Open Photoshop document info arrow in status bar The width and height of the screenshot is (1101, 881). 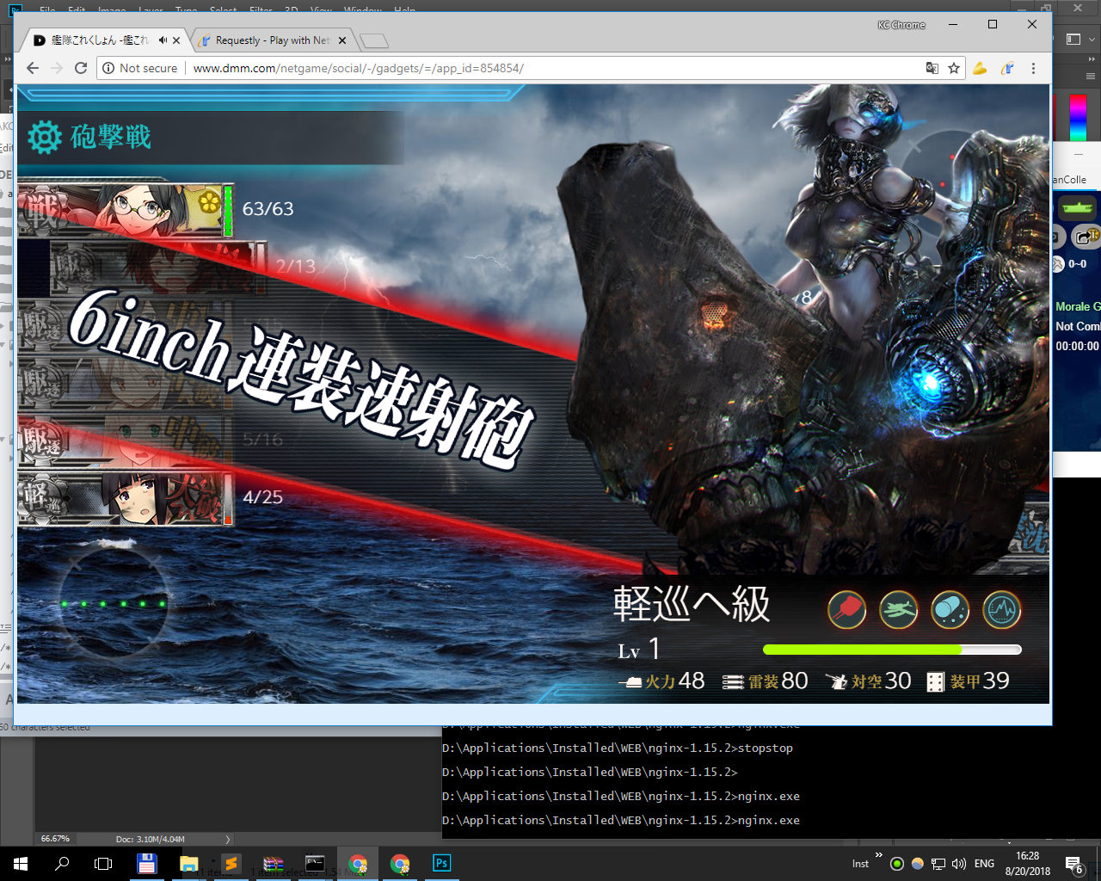tap(228, 839)
